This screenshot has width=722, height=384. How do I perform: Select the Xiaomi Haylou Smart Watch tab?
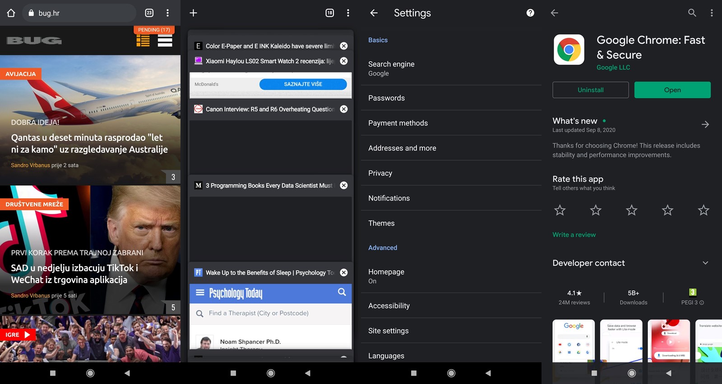coord(269,61)
